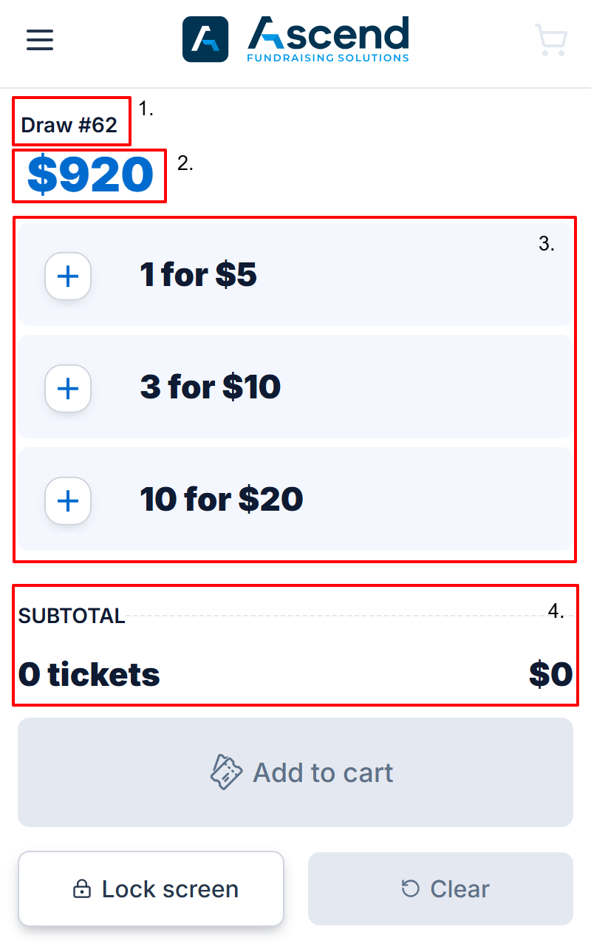Open the shopping cart icon

pyautogui.click(x=551, y=41)
